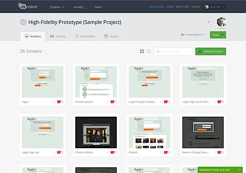Open the Projects dropdown menu
Image resolution: width=246 pixels, height=173 pixels.
point(57,7)
